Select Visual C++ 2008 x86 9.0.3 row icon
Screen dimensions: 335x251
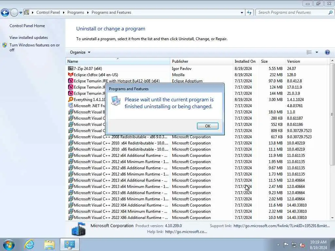(x=71, y=137)
